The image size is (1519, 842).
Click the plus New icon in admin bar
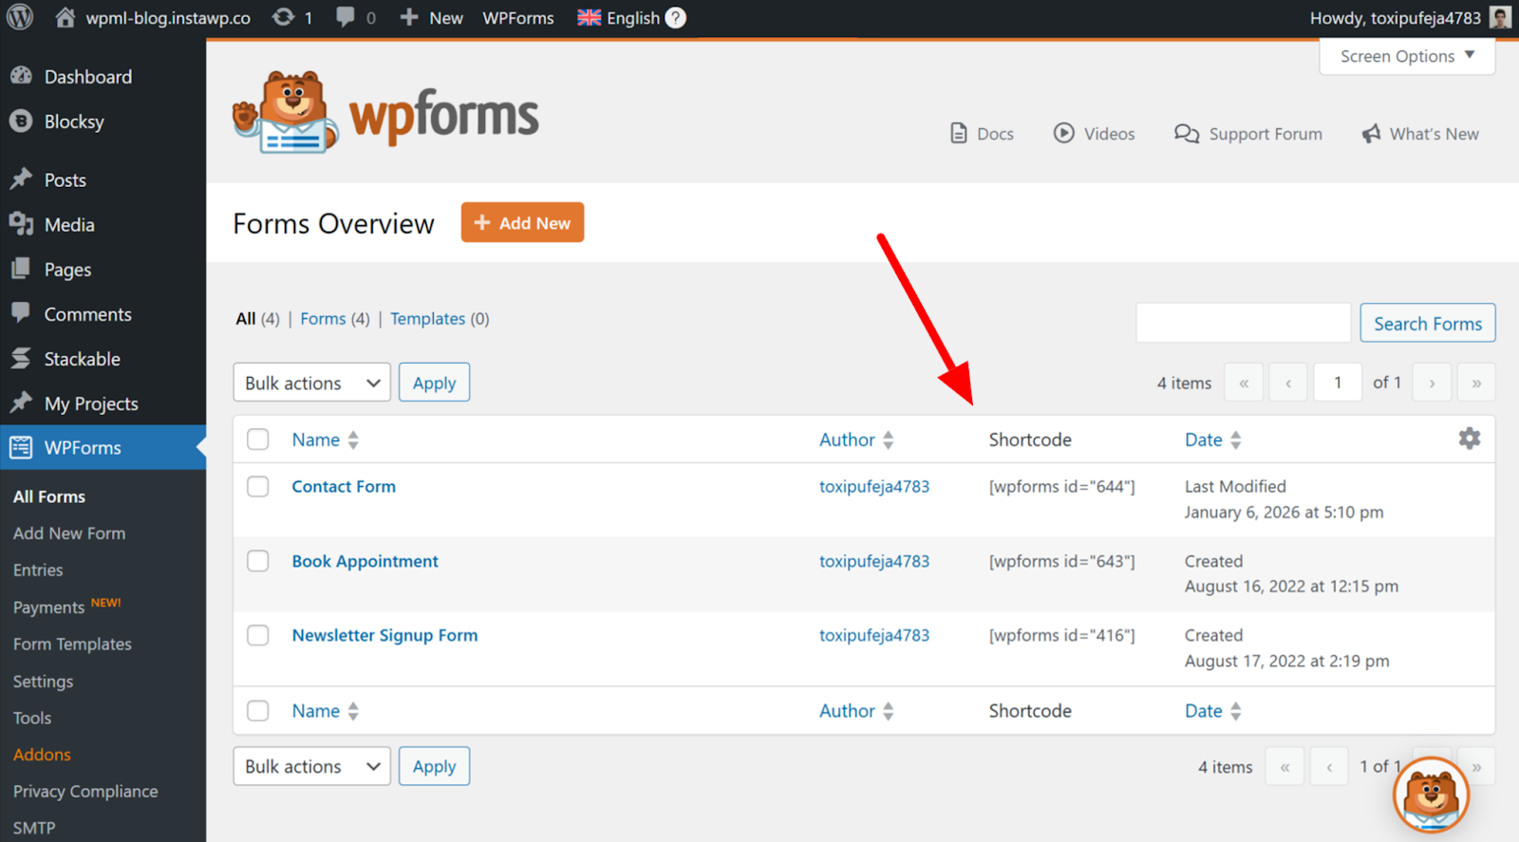click(409, 17)
